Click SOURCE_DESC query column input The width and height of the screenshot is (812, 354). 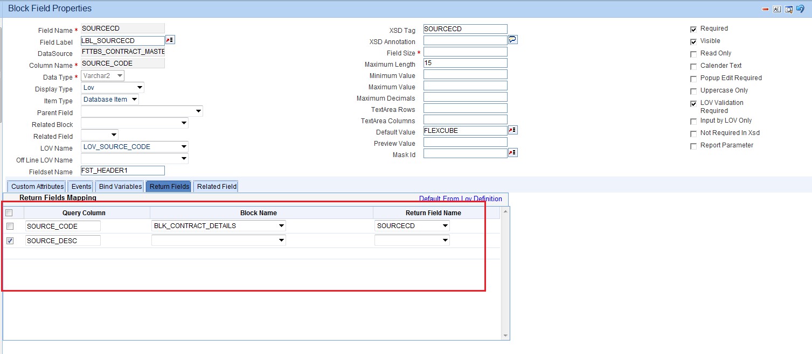click(63, 240)
